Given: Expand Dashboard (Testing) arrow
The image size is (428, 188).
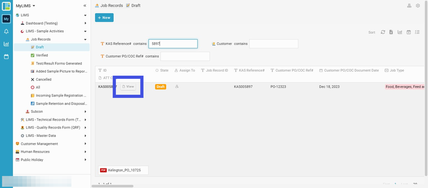Looking at the screenshot, I should coord(85,23).
